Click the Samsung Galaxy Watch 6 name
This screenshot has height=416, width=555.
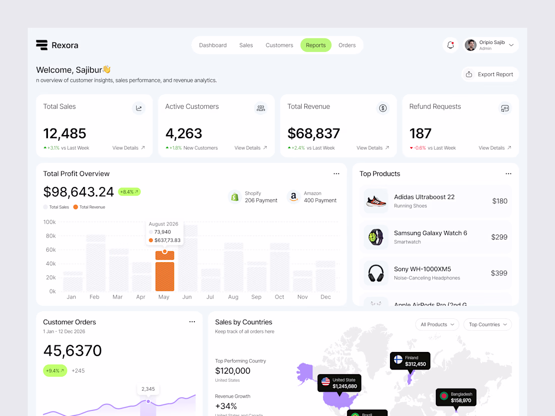(x=430, y=233)
